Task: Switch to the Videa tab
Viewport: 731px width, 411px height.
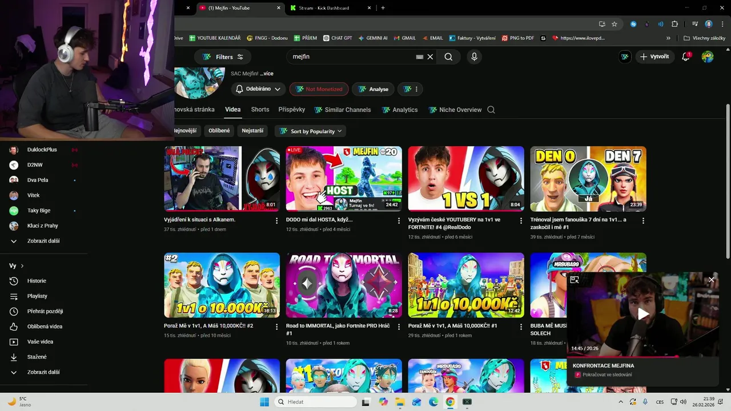Action: [x=232, y=110]
